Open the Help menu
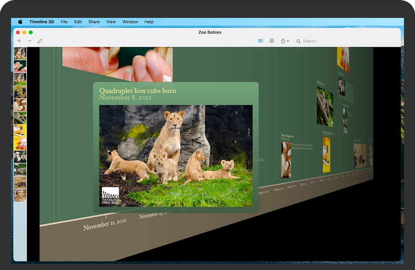 149,22
